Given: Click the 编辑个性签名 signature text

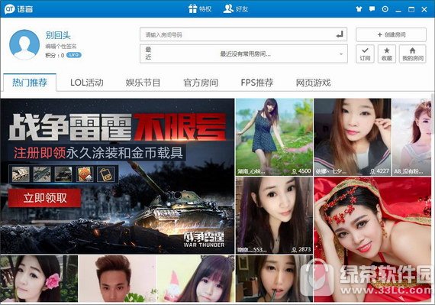Looking at the screenshot, I should pyautogui.click(x=61, y=46).
